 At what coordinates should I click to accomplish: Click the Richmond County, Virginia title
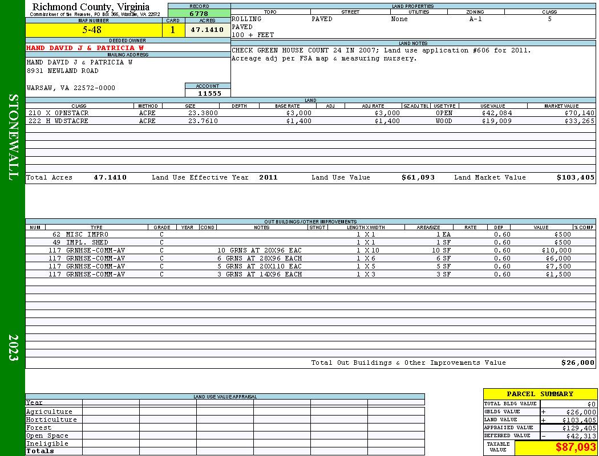91,7
